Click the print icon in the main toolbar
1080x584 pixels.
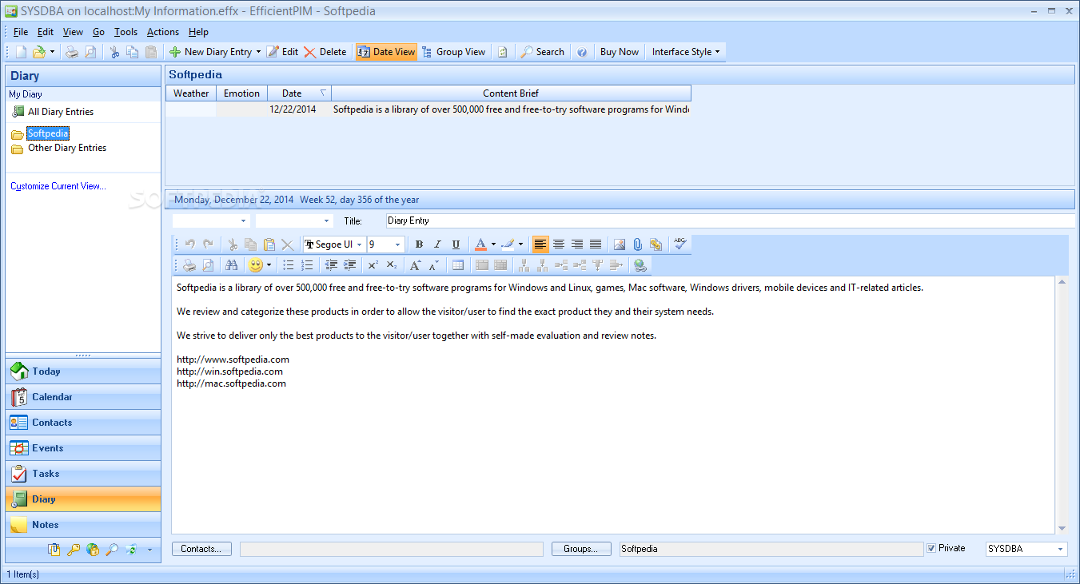click(72, 52)
